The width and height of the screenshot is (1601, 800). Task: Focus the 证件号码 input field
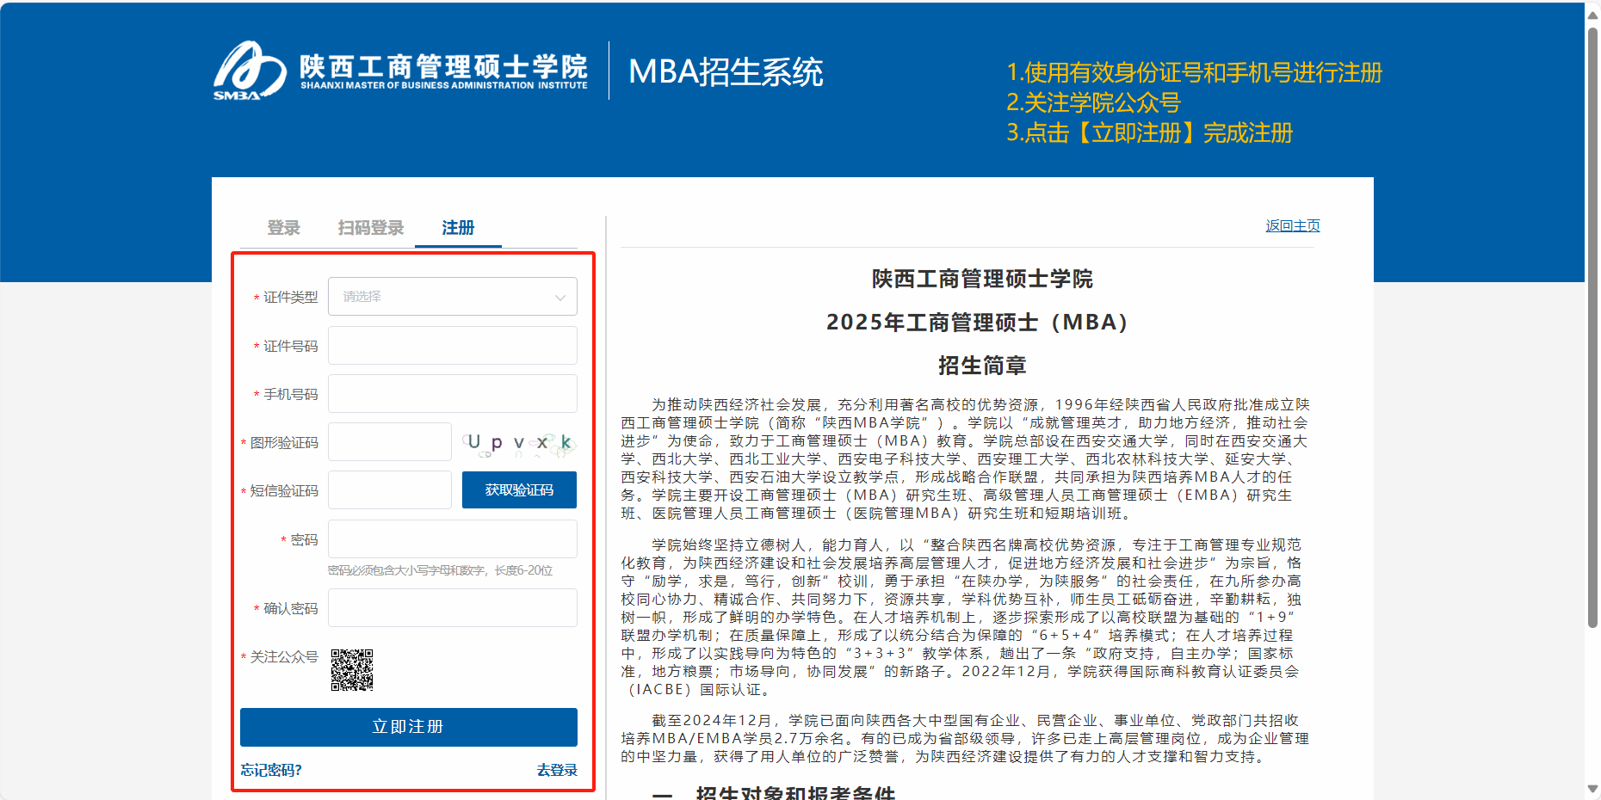pos(452,346)
